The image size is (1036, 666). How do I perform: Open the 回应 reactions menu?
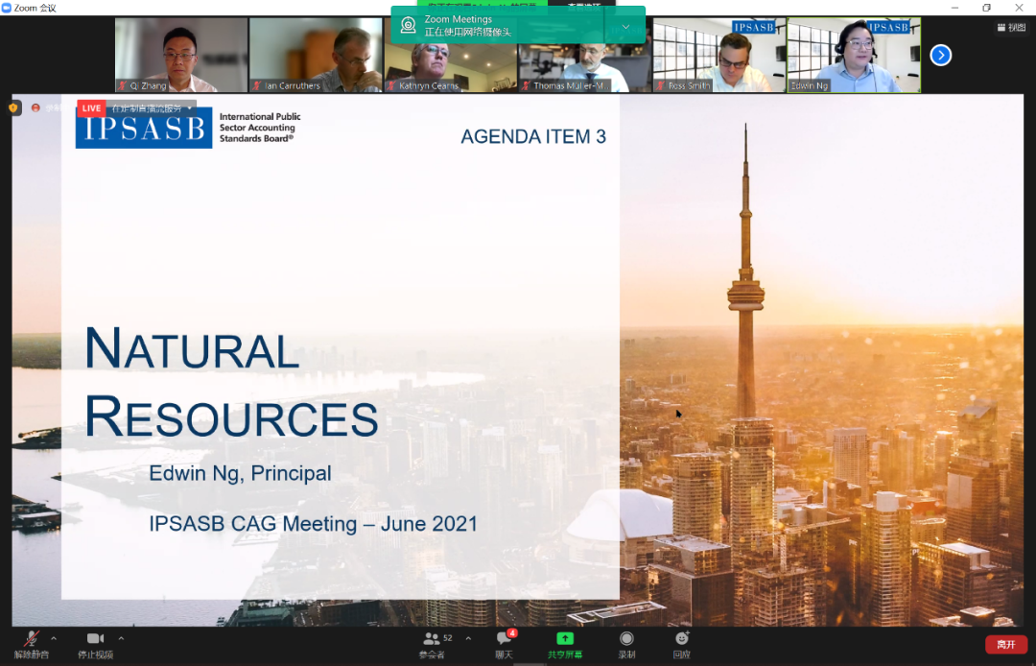point(682,645)
